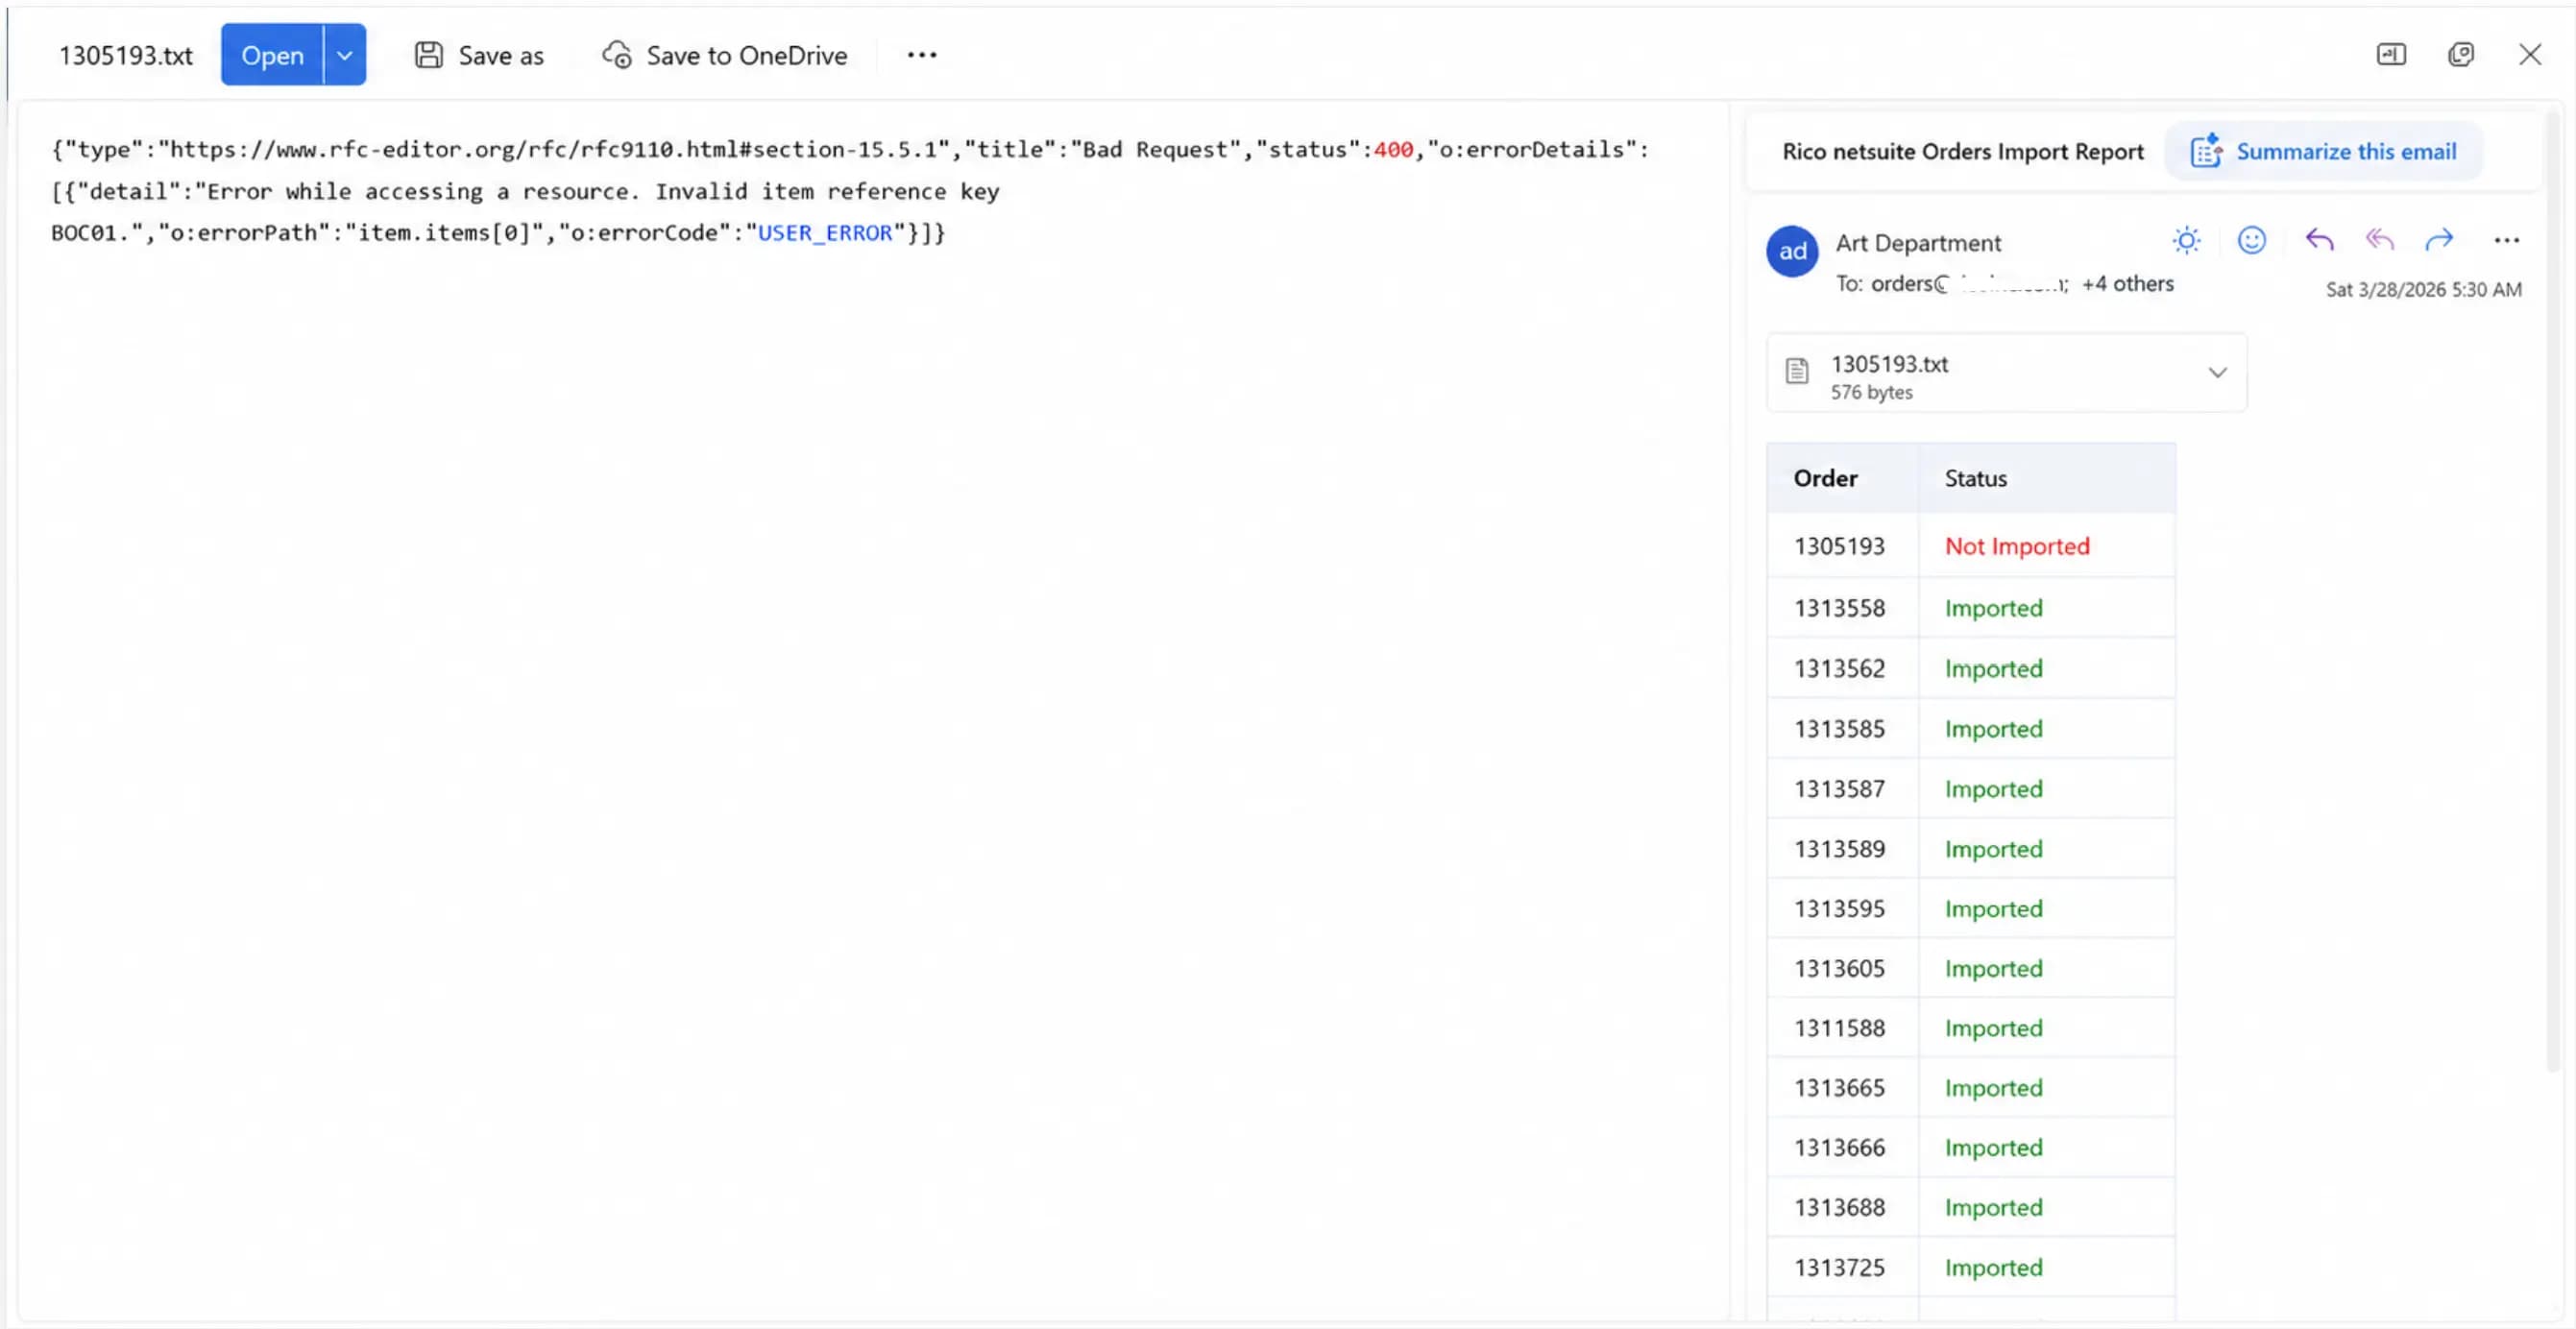Click the email vertical scrollbar
Viewport: 2576px width, 1329px height.
click(x=2551, y=590)
